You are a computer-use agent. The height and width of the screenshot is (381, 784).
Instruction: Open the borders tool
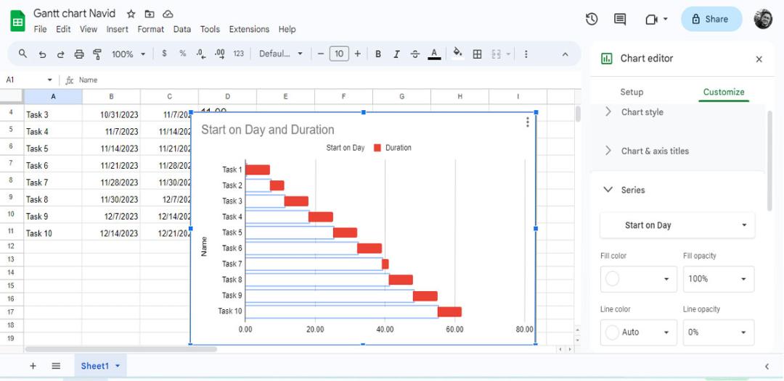point(477,54)
